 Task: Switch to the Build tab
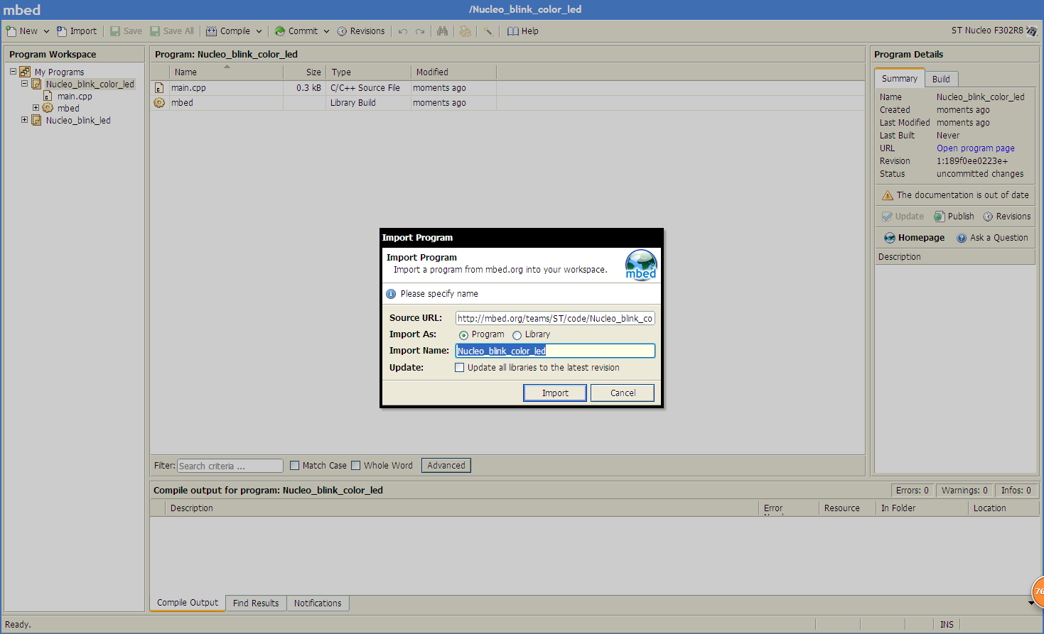point(941,80)
